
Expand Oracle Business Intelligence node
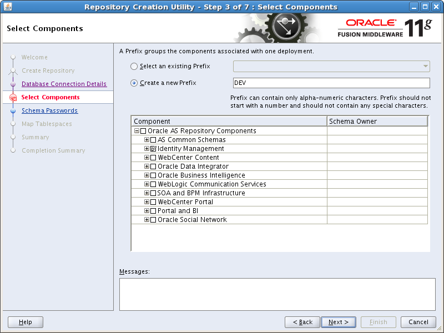point(147,175)
